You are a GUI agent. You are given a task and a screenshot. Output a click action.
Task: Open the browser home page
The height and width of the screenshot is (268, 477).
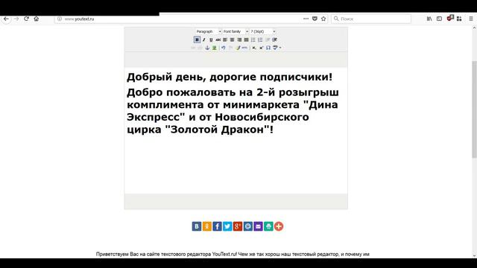tap(37, 19)
